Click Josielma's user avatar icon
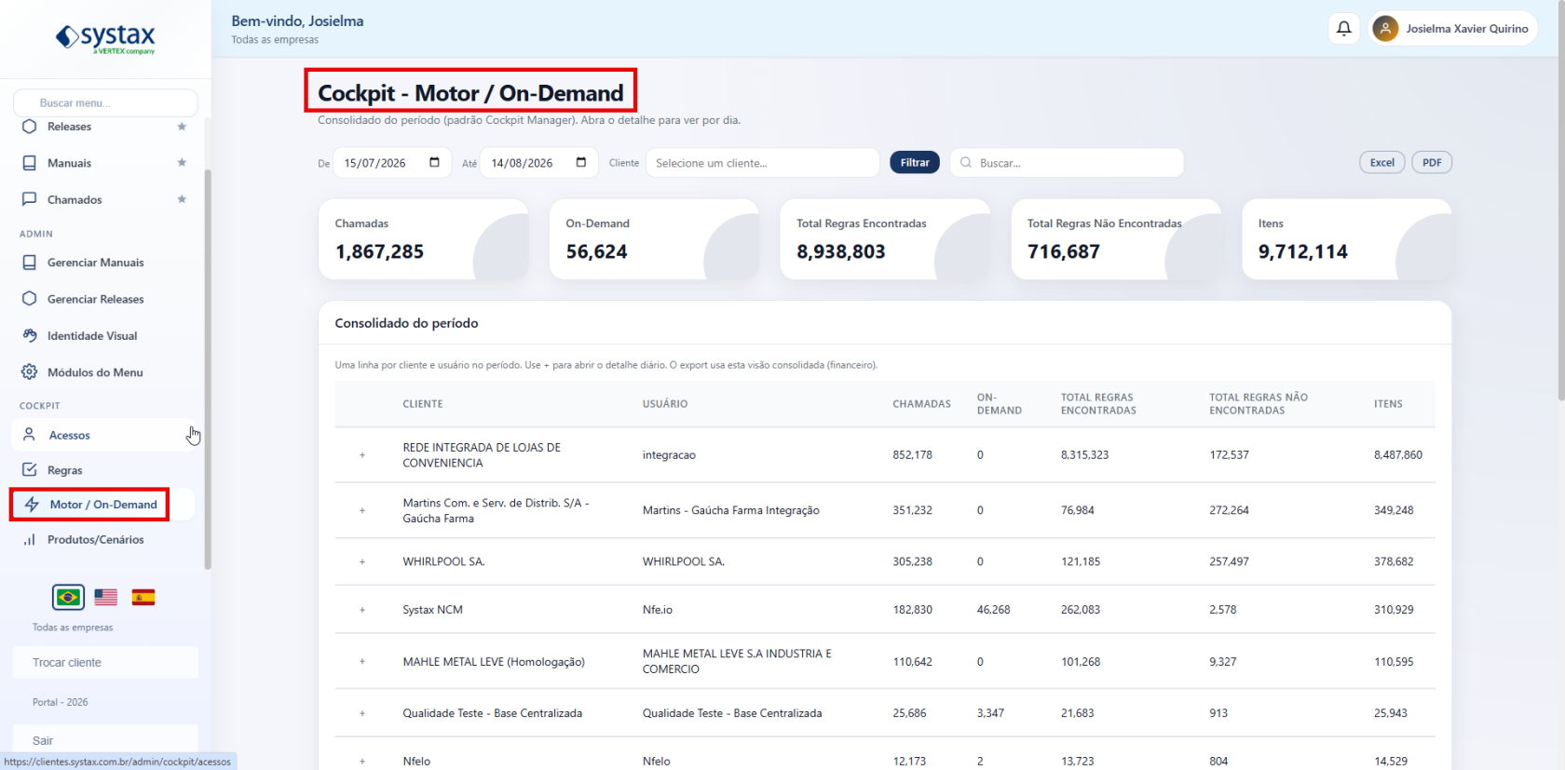 (x=1385, y=29)
